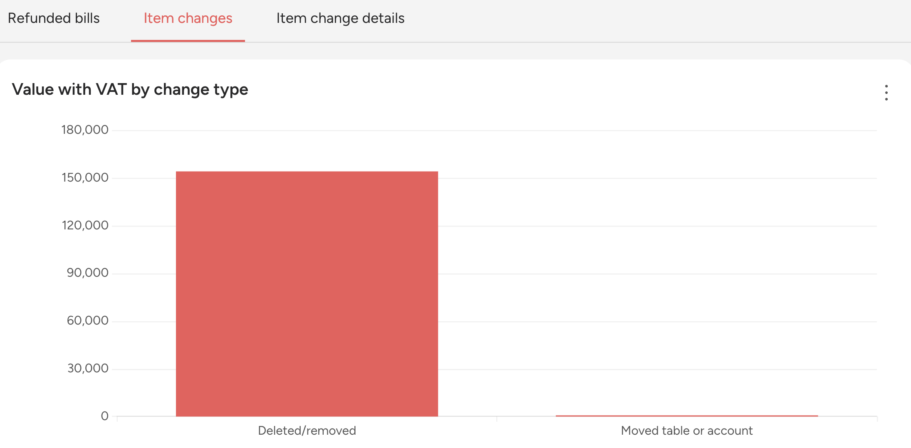Click the Deleted/removed axis label
The width and height of the screenshot is (911, 448).
307,431
